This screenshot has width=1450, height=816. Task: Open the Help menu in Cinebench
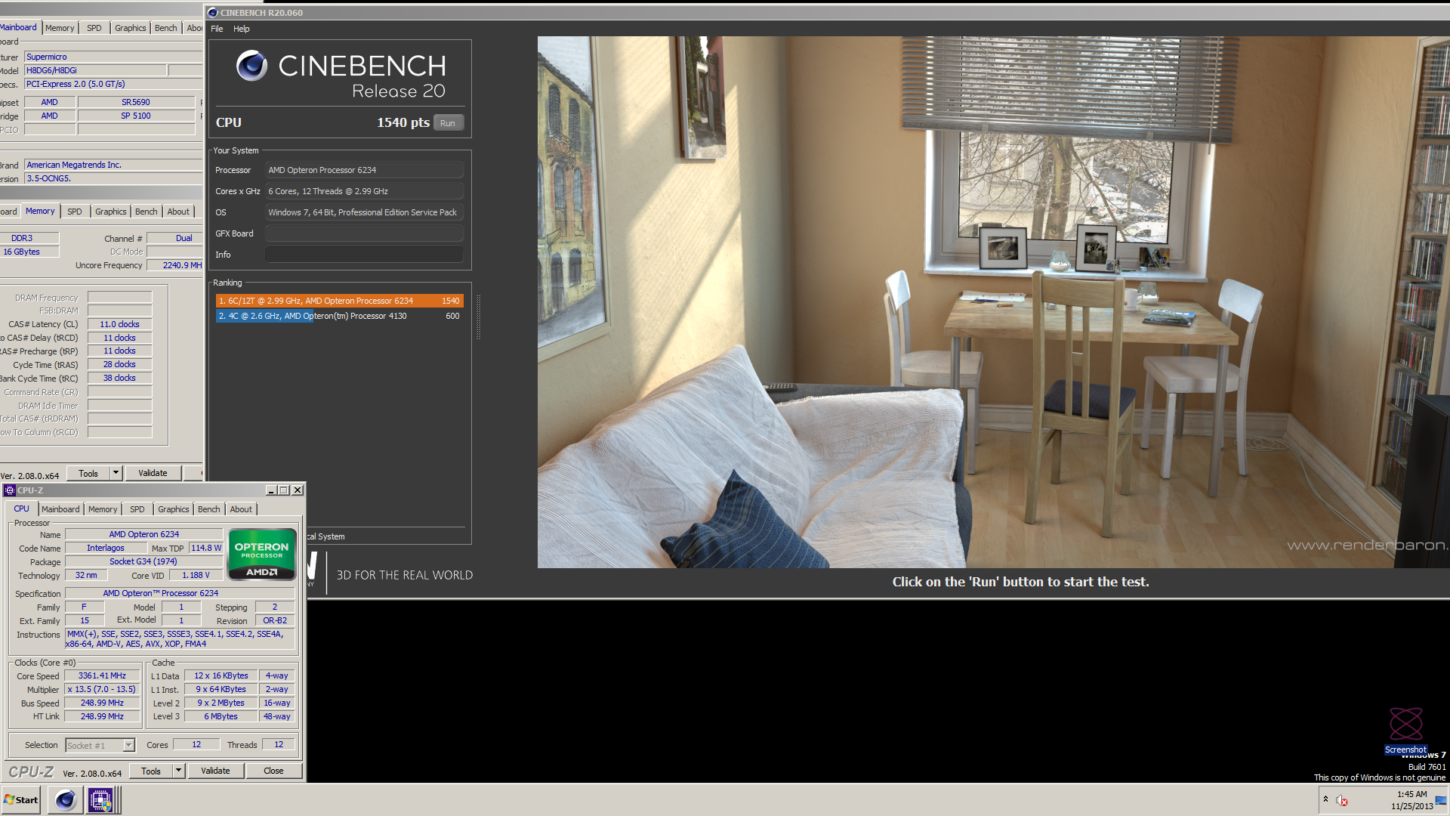pyautogui.click(x=241, y=29)
